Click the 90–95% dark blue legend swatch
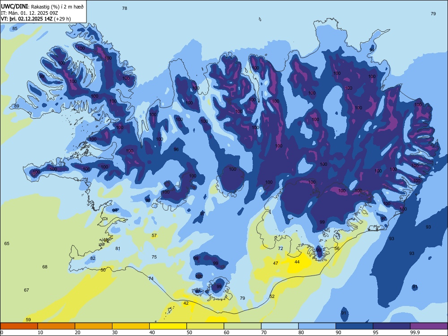The width and height of the screenshot is (448, 336). click(354, 326)
